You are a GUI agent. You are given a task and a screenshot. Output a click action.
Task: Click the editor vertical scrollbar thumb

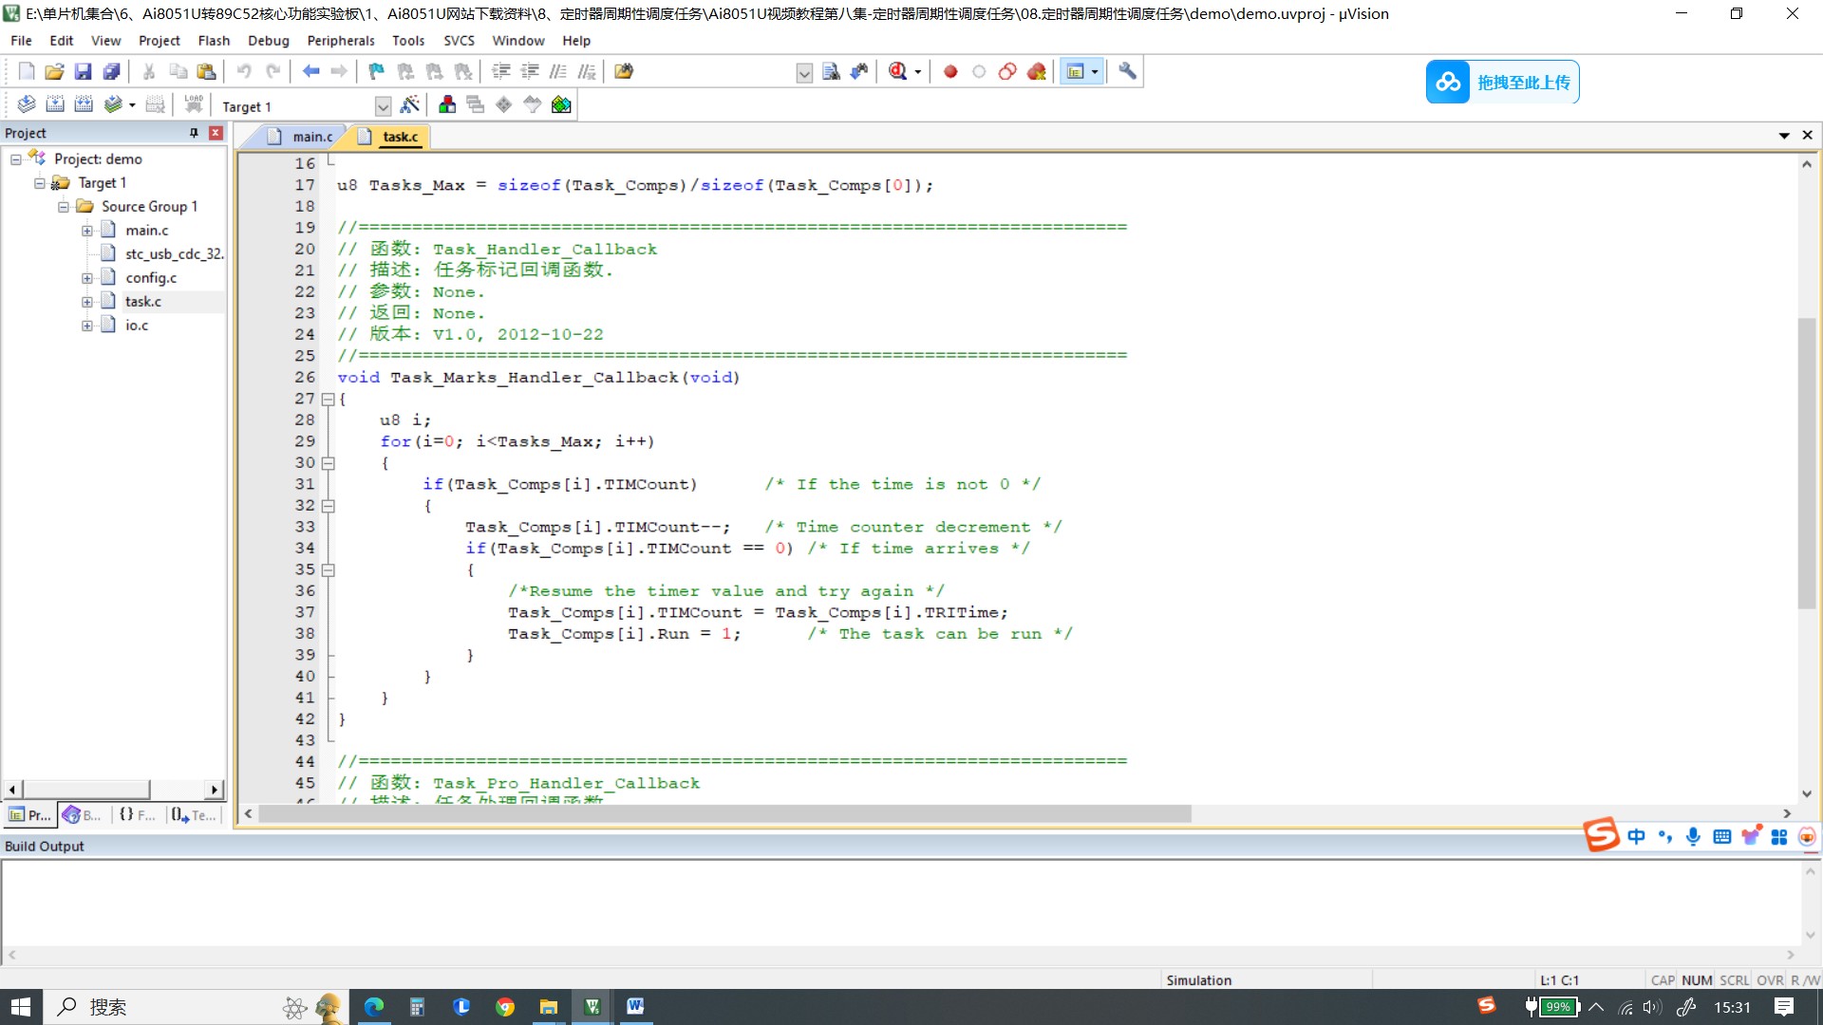1806,463
